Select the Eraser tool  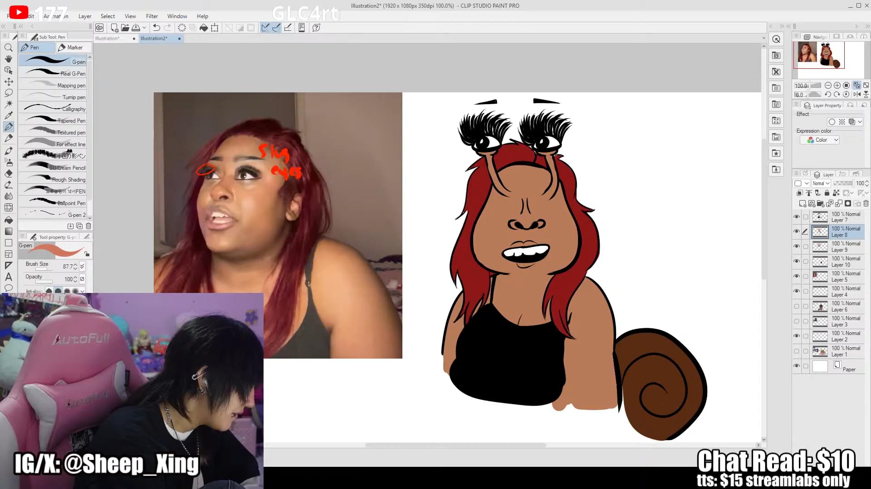pos(8,173)
